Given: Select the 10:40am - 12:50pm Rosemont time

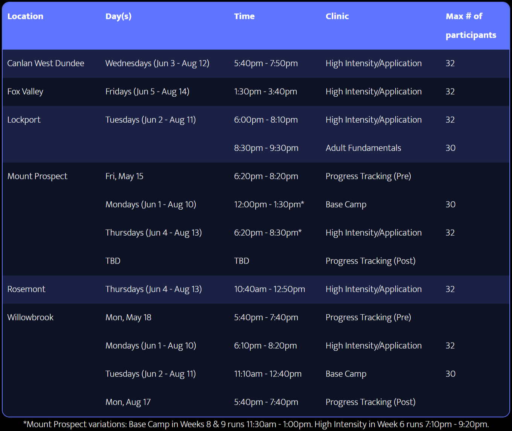Looking at the screenshot, I should pos(269,289).
